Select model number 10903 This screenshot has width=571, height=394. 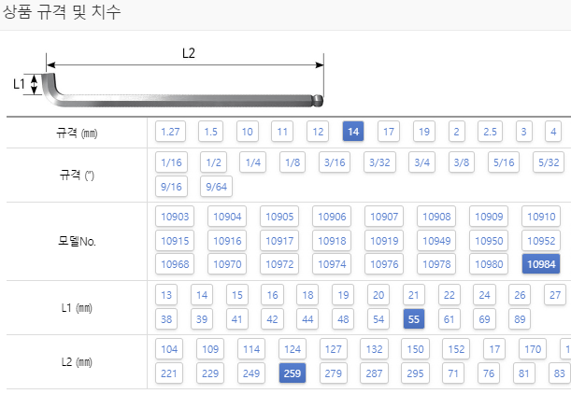(x=175, y=217)
